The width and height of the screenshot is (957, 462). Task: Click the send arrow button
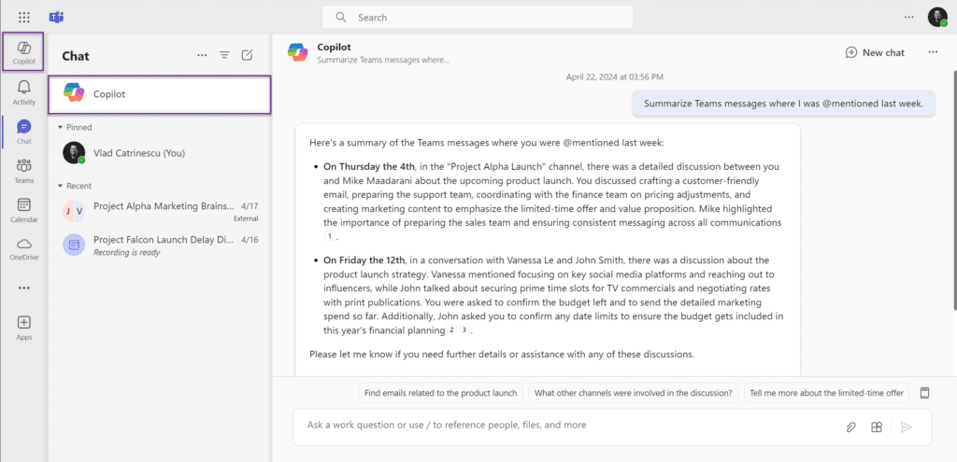[x=907, y=427]
